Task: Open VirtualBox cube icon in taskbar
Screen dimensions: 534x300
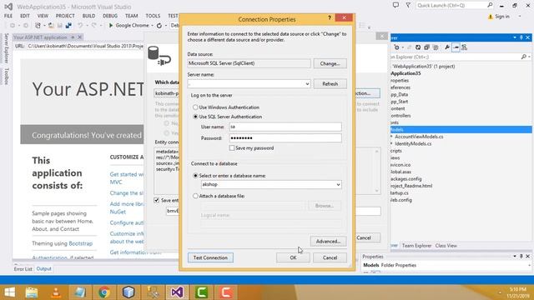Action: [128, 292]
